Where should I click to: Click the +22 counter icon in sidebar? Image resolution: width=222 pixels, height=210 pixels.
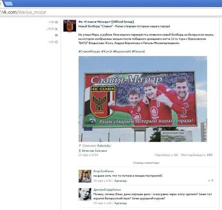(x=56, y=42)
